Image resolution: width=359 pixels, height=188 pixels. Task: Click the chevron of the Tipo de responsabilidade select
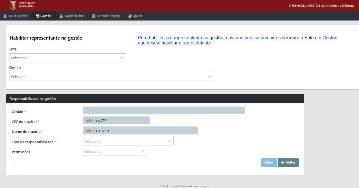click(169, 141)
